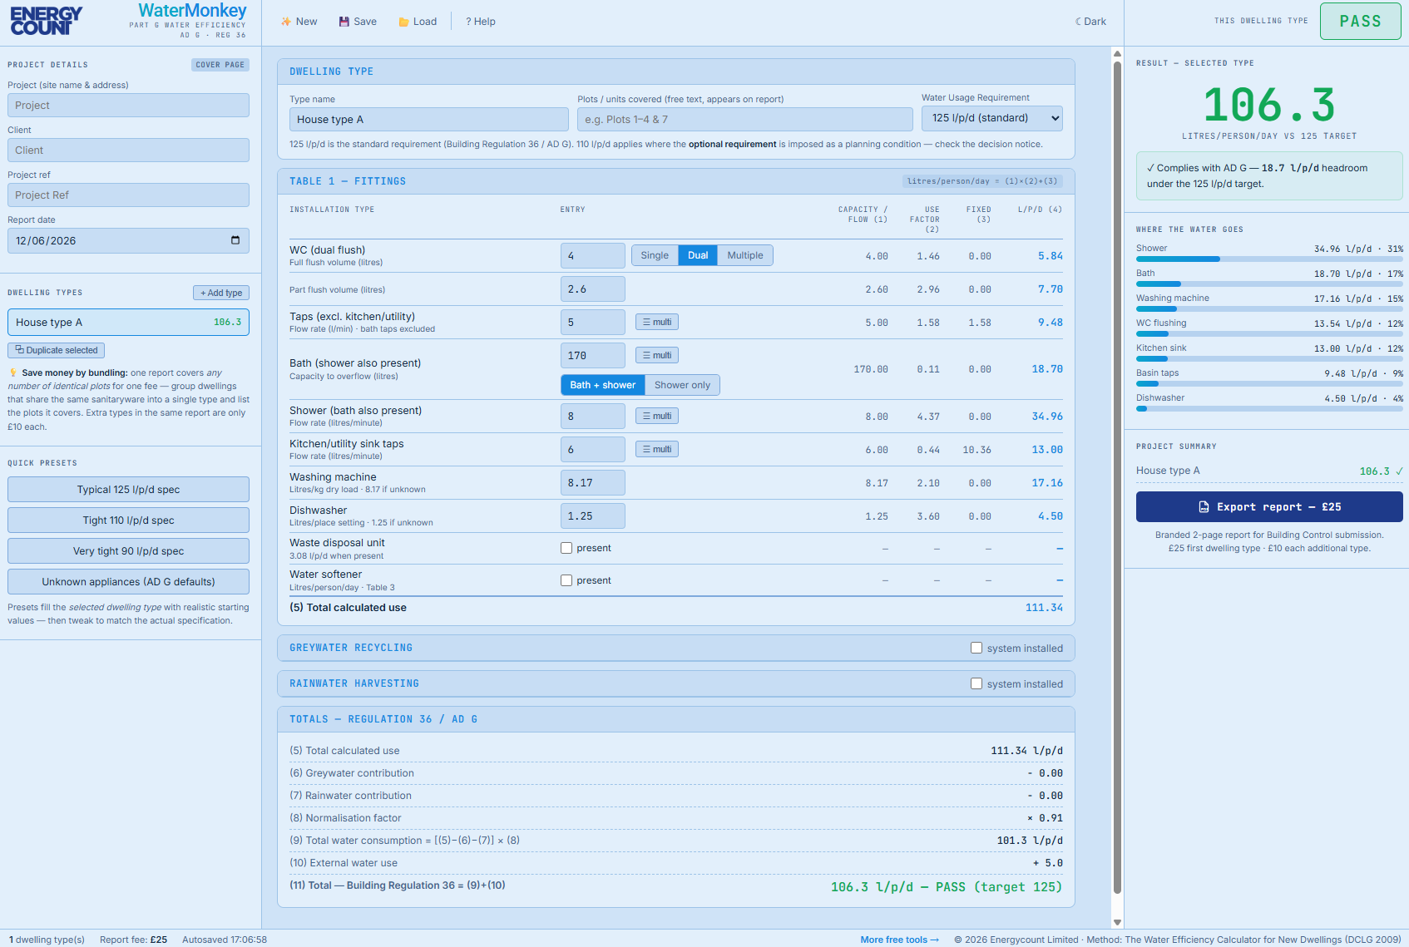Click the Report date field

coord(128,241)
